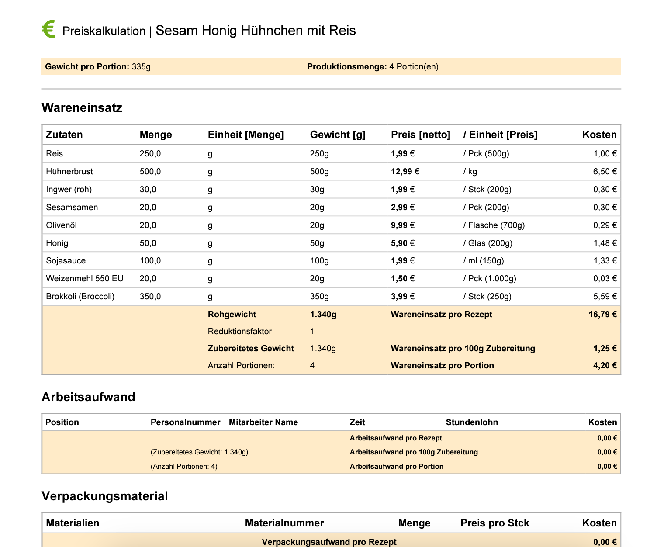Click the '/ Glas (200g)' unit cell
Viewport: 650px width, 547px height.
pyautogui.click(x=488, y=243)
